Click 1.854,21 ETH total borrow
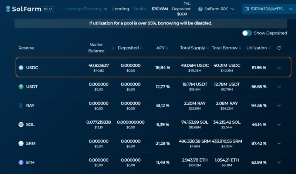 [x=227, y=160]
